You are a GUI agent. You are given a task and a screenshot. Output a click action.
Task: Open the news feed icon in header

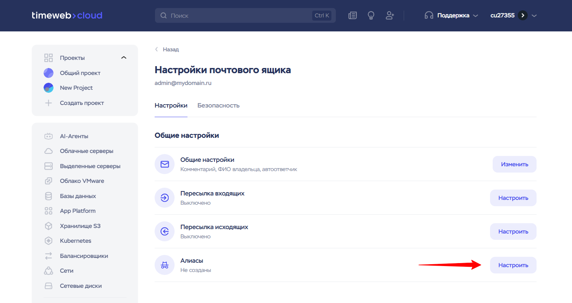tap(352, 16)
